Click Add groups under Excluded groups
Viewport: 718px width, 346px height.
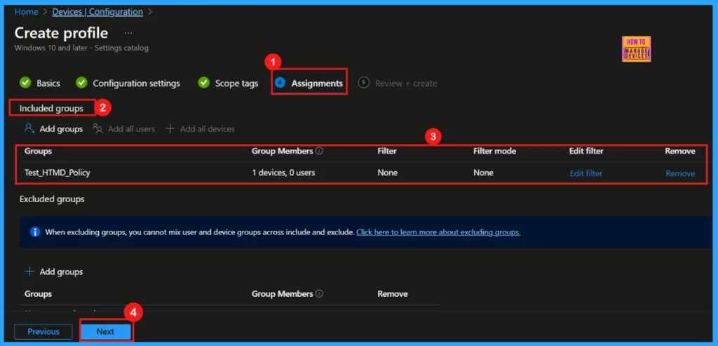pos(61,272)
